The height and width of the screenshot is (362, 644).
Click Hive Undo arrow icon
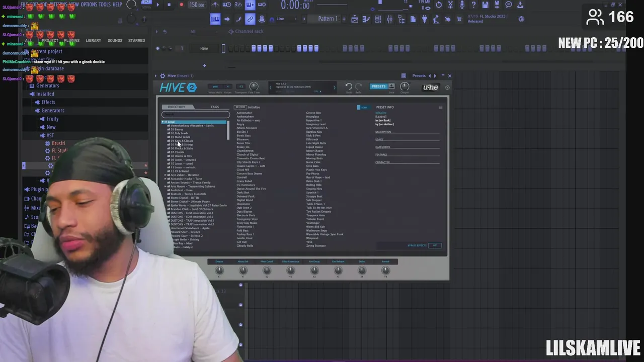(x=348, y=86)
